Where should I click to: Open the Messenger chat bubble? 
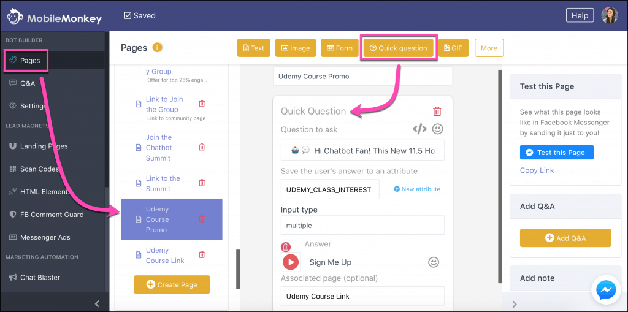(x=606, y=291)
